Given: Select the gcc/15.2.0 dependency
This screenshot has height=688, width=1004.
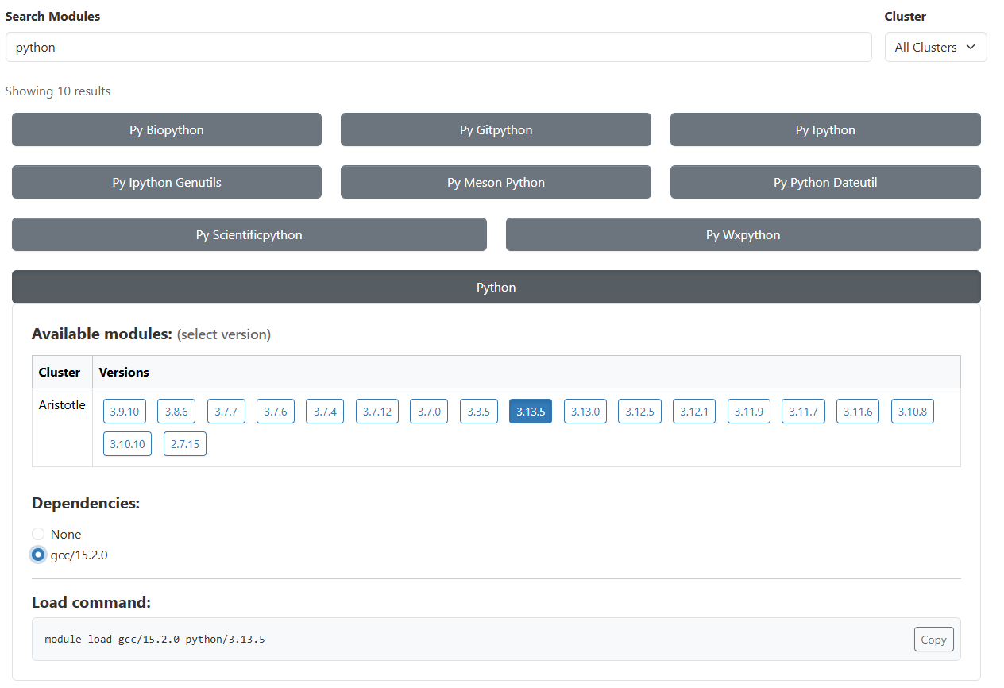Looking at the screenshot, I should coord(37,555).
